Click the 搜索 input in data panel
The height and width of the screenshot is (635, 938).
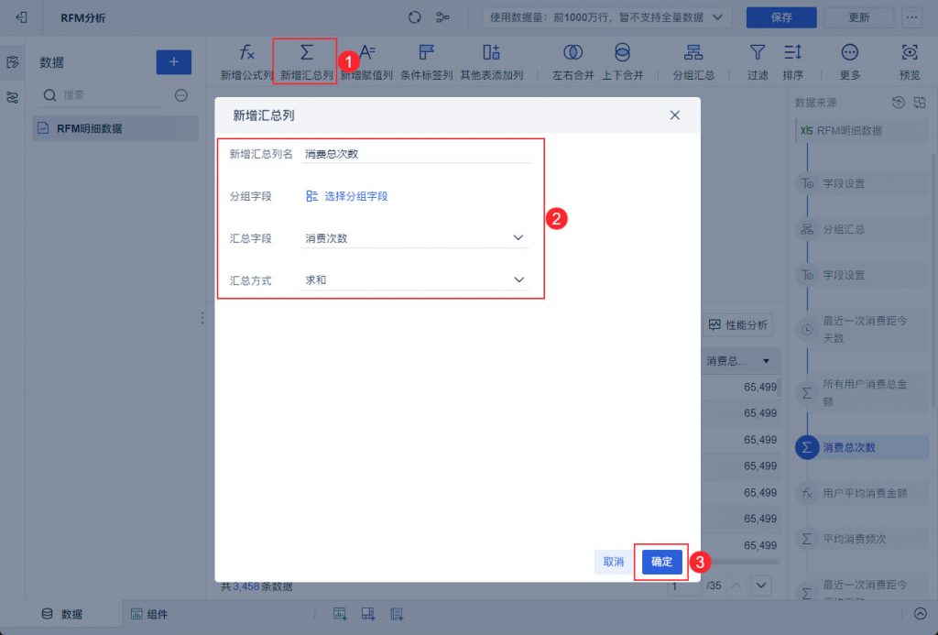[111, 95]
